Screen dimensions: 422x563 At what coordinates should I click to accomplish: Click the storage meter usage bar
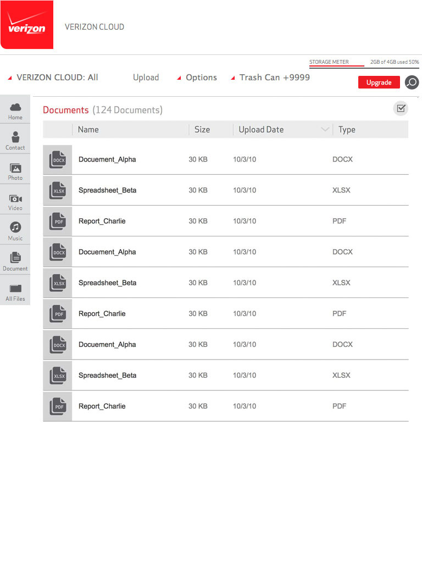tap(336, 67)
